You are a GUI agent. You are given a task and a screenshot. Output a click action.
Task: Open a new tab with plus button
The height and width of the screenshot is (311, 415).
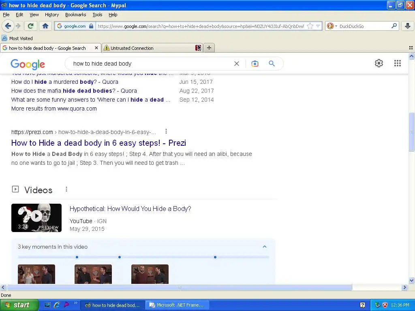pyautogui.click(x=209, y=48)
